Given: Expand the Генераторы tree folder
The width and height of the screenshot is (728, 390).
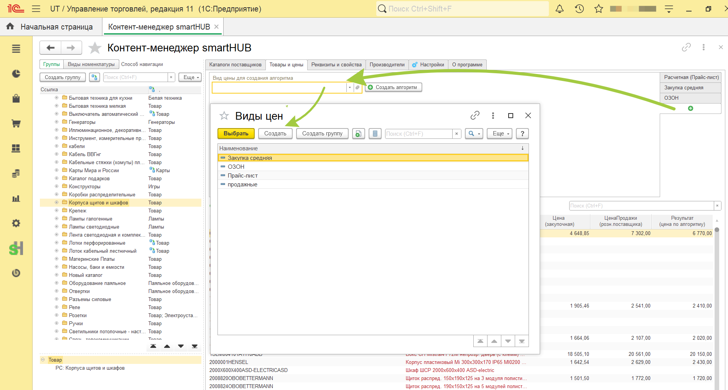Looking at the screenshot, I should [56, 122].
